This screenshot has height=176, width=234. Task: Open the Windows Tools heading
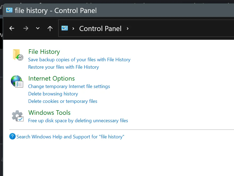[x=49, y=113]
